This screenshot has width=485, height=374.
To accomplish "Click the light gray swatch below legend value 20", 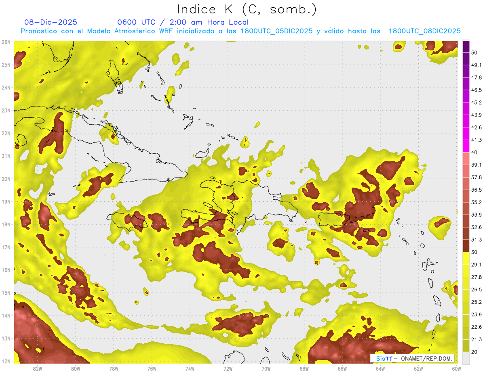I will pyautogui.click(x=466, y=357).
